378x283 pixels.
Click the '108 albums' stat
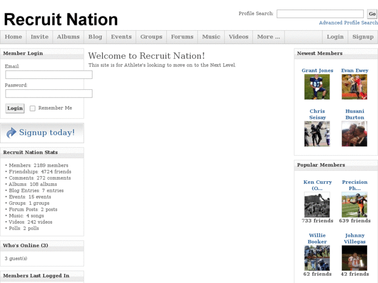[x=43, y=184]
